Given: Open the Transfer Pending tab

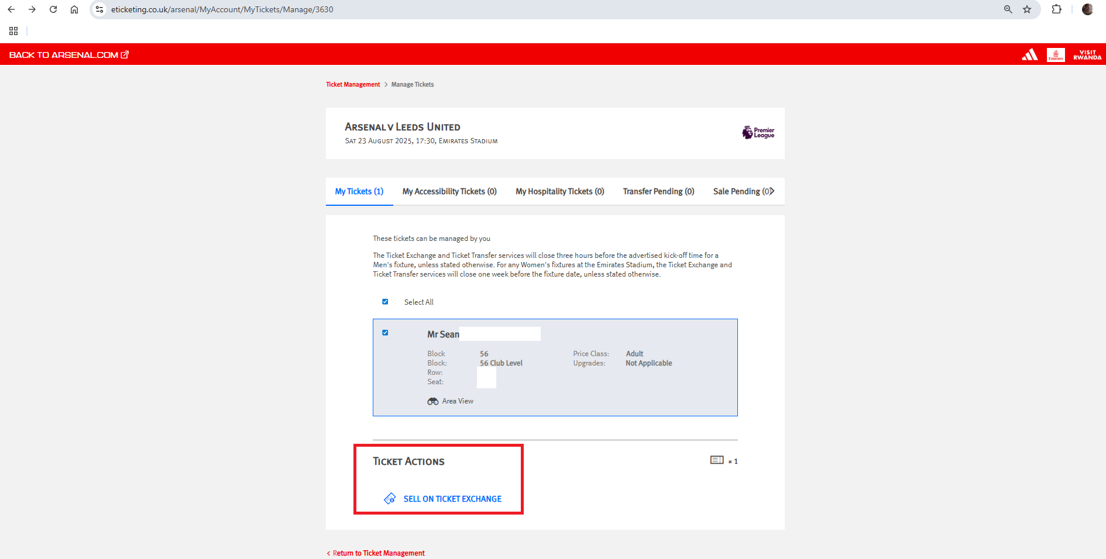Looking at the screenshot, I should [658, 191].
